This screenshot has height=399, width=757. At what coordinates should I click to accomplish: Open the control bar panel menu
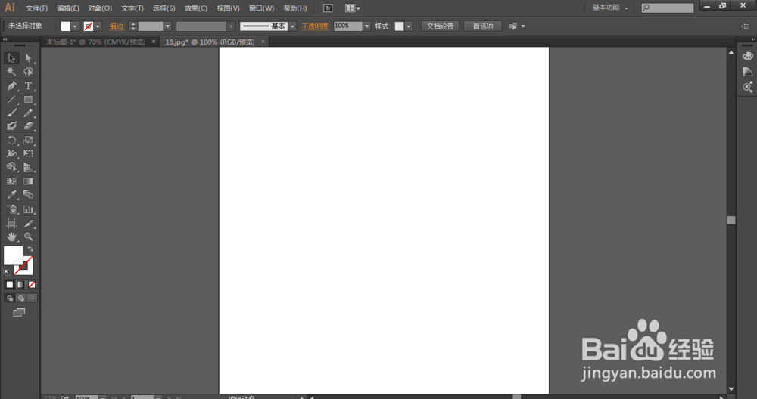click(745, 26)
